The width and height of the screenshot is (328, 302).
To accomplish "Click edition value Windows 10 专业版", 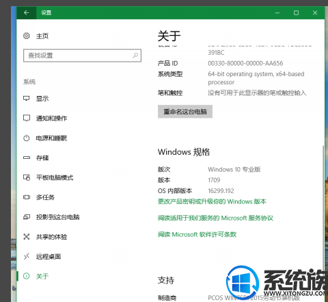I will click(234, 169).
